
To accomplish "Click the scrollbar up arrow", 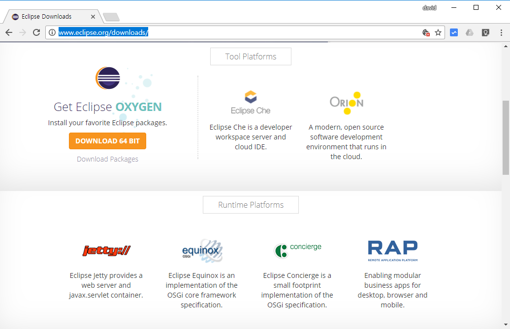I will coord(506,46).
